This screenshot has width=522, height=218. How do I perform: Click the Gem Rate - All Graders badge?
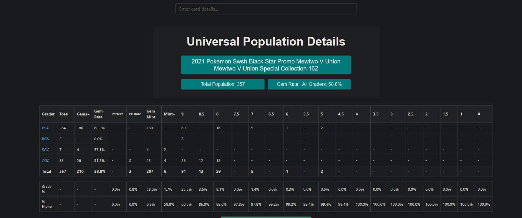[x=309, y=84]
